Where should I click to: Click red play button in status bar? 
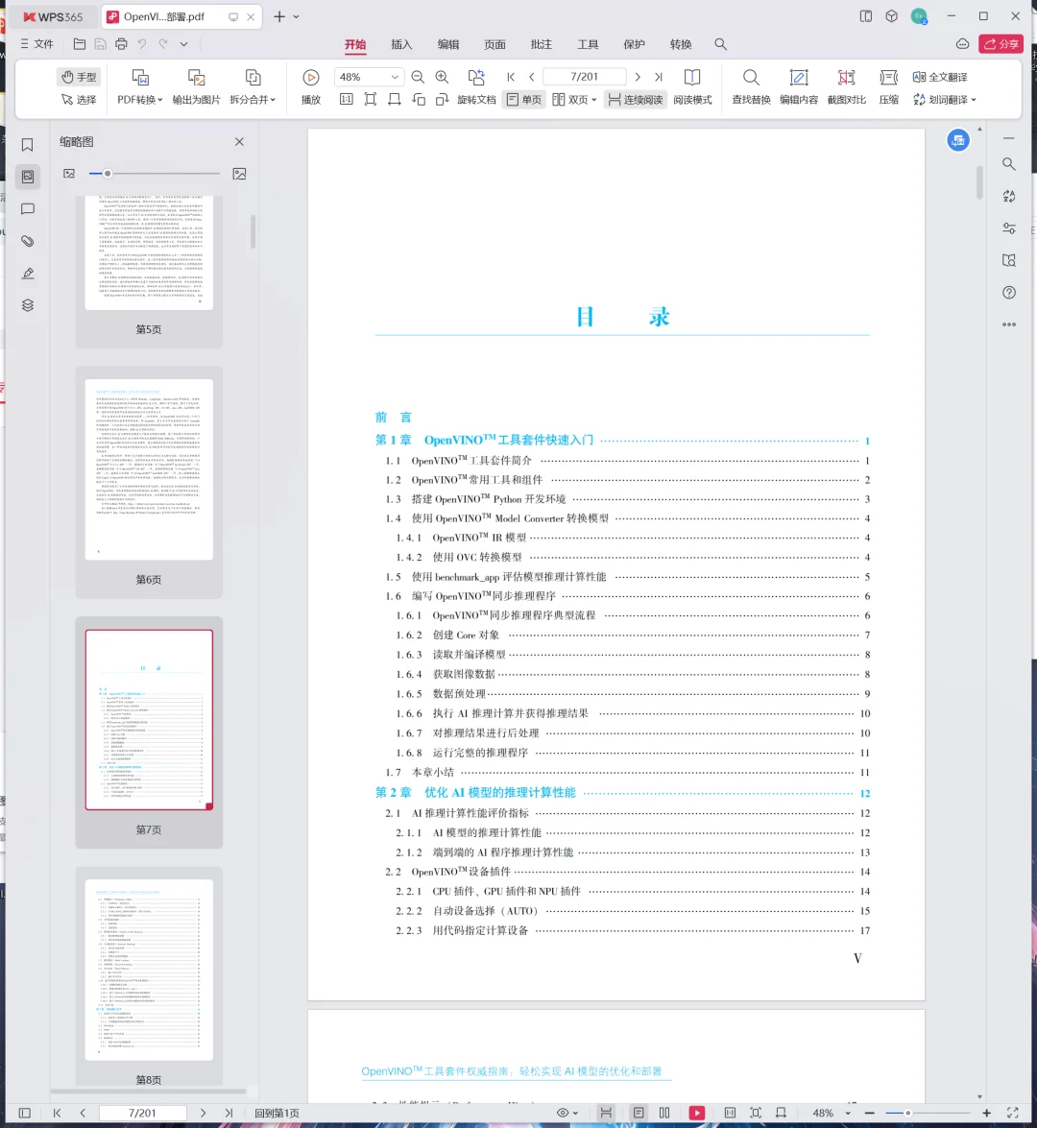[x=696, y=1113]
